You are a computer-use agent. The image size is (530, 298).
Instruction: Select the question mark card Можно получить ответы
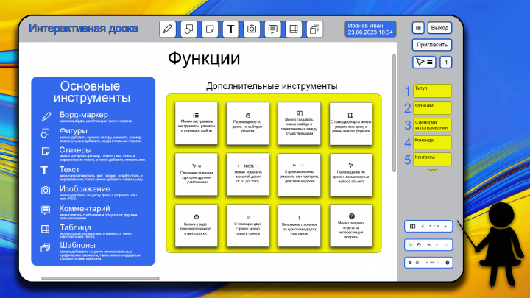click(351, 225)
